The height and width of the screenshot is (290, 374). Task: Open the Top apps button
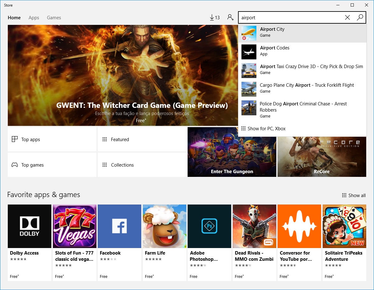[x=52, y=139]
